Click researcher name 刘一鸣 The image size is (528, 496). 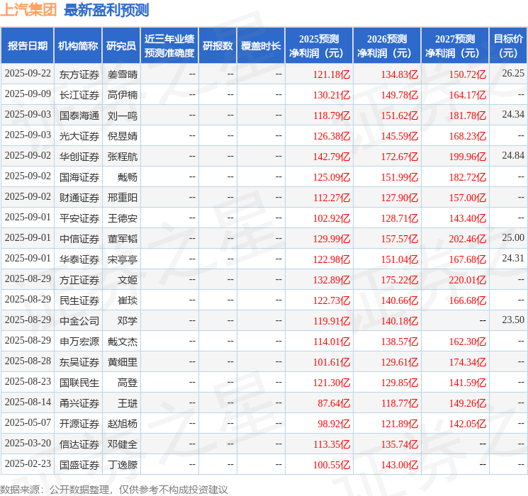point(122,115)
